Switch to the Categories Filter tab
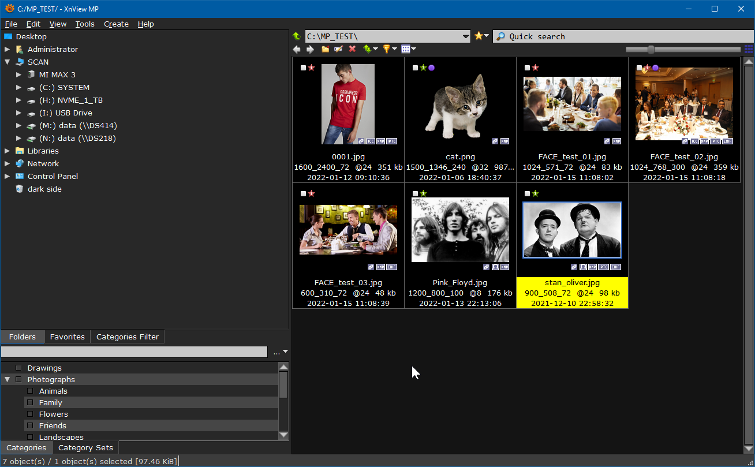Viewport: 755px width, 467px height. click(127, 337)
